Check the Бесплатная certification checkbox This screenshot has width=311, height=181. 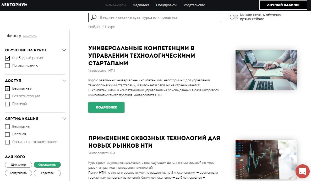coord(7,127)
